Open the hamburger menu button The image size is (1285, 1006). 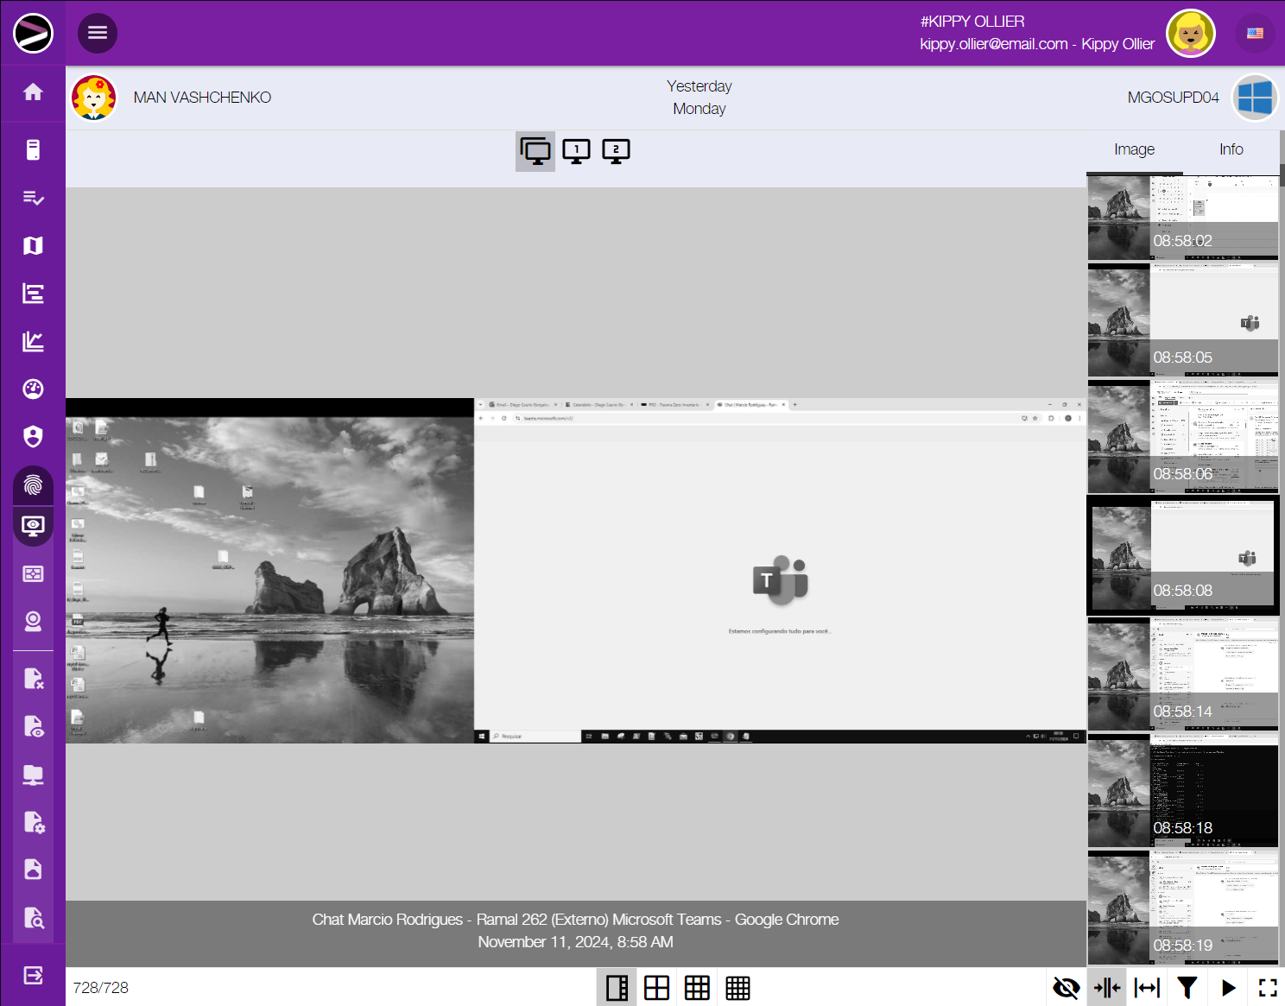pyautogui.click(x=98, y=33)
